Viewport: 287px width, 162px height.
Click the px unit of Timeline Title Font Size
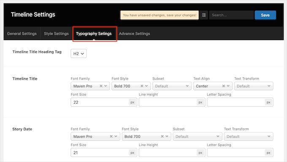133,102
